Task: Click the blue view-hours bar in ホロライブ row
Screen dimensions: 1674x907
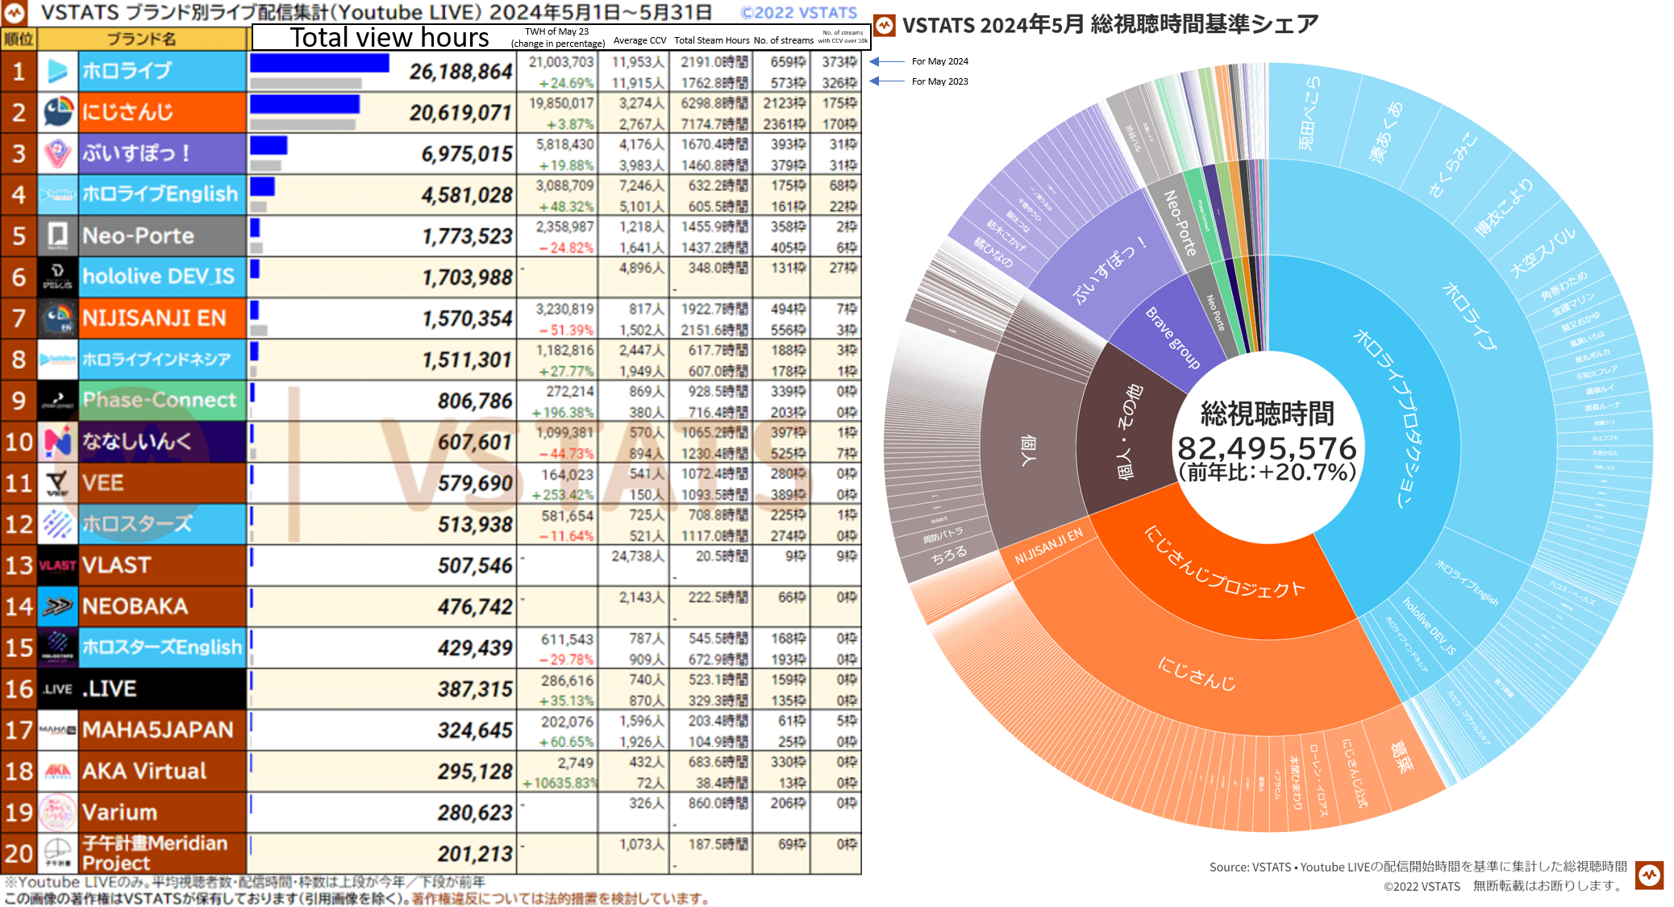Action: point(319,62)
